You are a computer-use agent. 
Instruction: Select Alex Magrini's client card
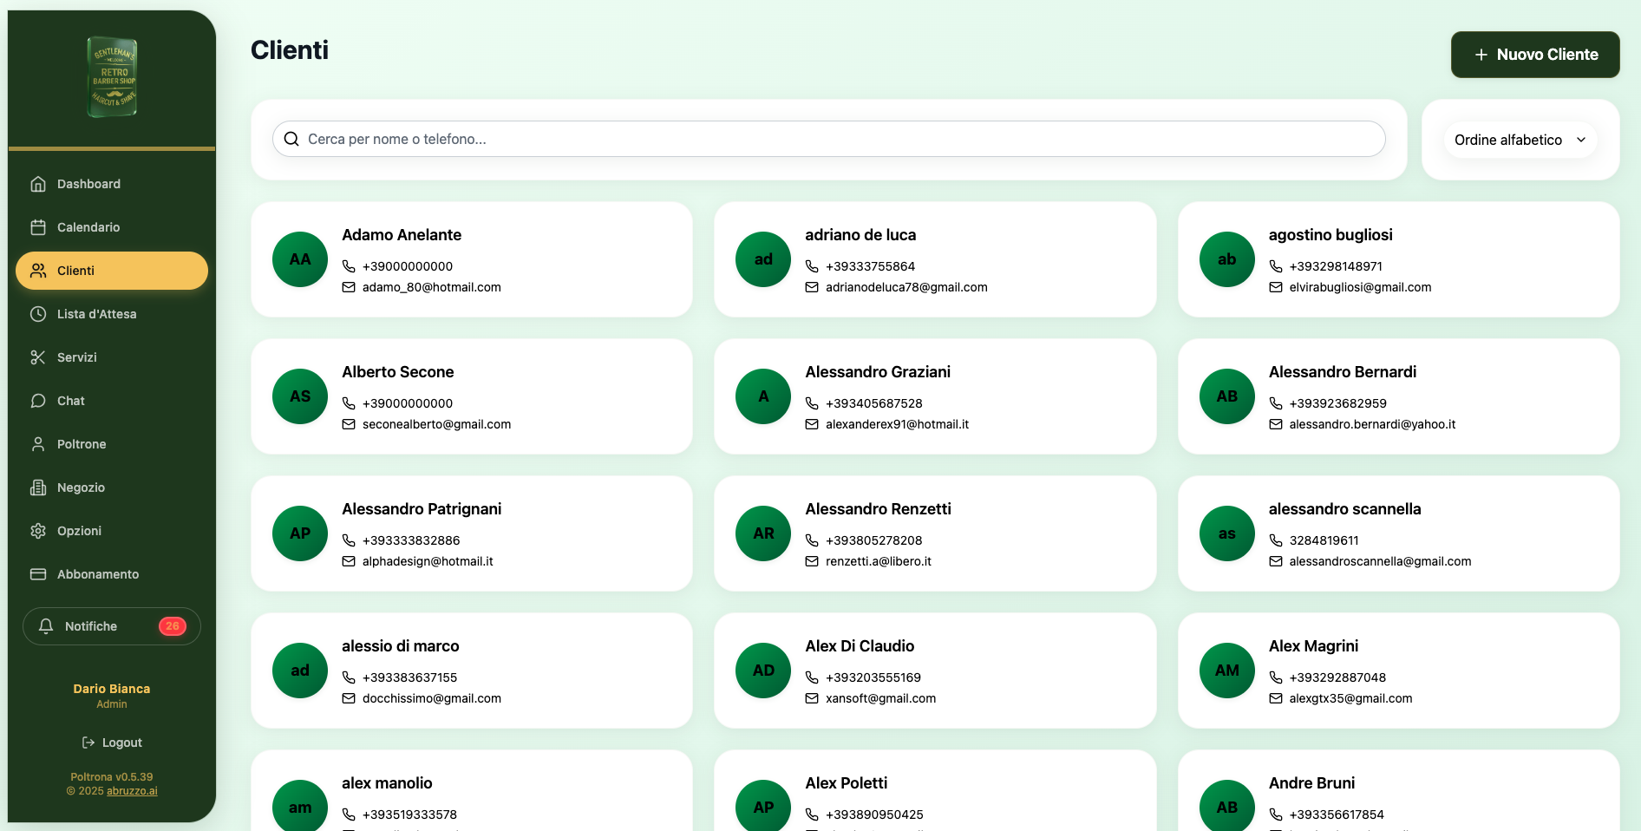click(1397, 671)
